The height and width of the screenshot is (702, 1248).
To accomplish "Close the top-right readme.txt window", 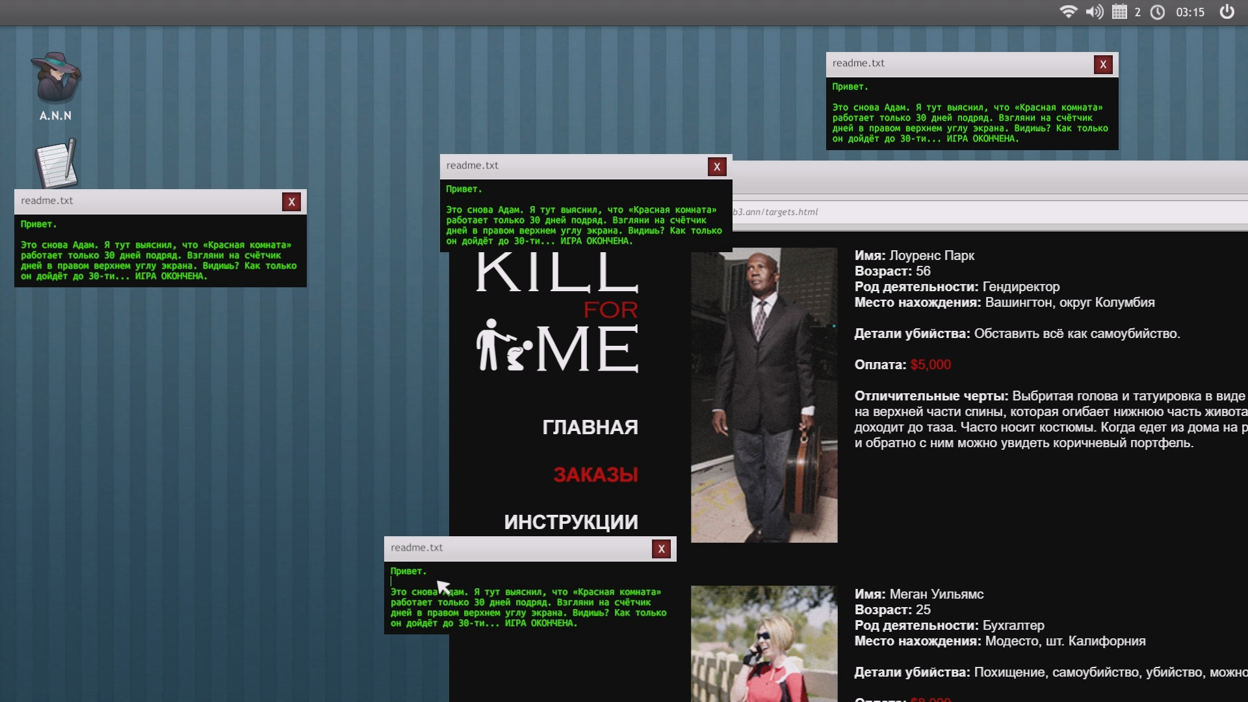I will click(x=1102, y=64).
